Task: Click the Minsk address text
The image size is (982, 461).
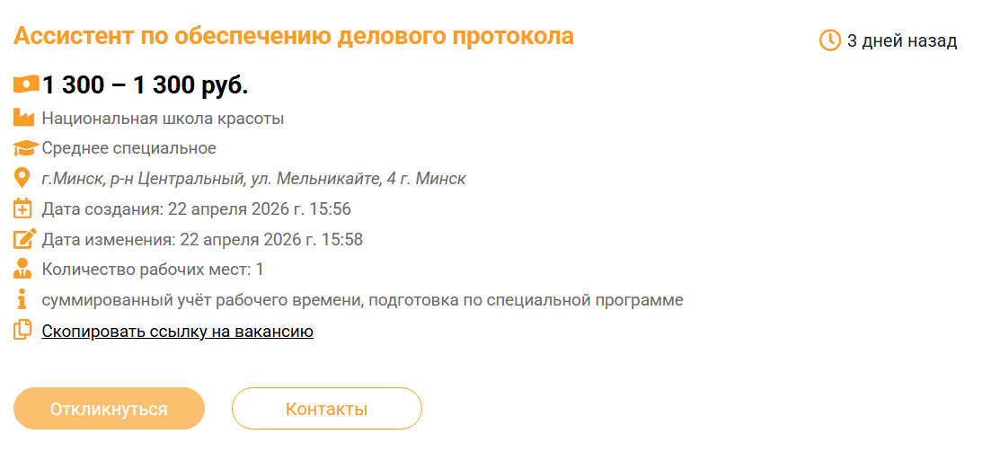Action: tap(253, 179)
